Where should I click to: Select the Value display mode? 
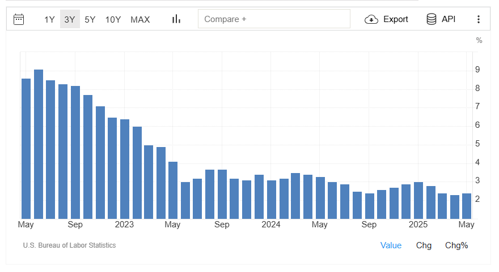click(391, 245)
